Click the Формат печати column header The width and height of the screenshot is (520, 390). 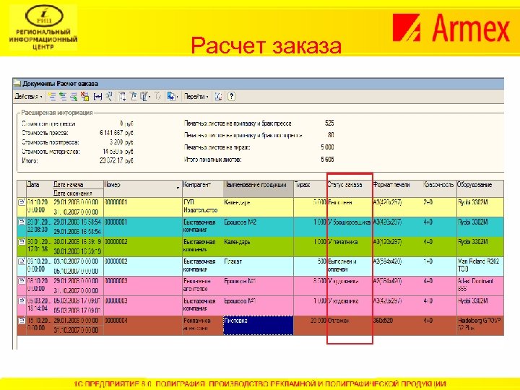(398, 188)
